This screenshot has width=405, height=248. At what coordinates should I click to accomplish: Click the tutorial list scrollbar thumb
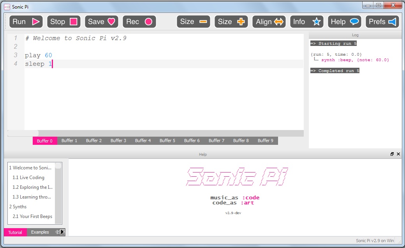tap(58, 165)
